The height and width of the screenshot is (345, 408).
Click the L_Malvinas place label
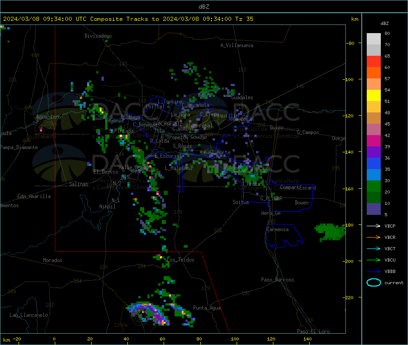point(179,168)
